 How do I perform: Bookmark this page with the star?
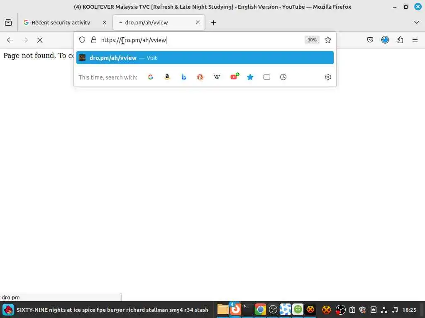coord(328,40)
